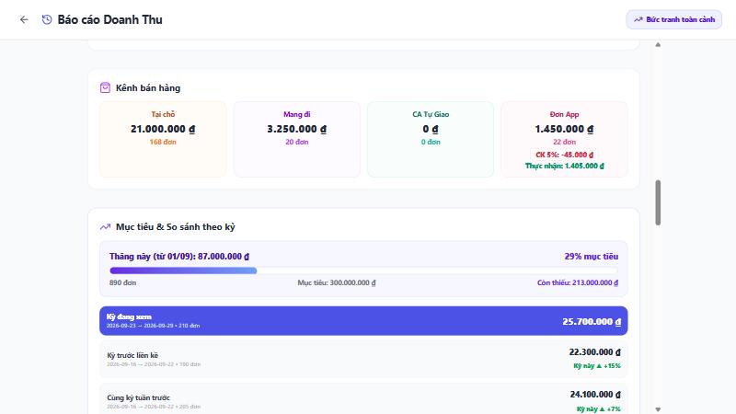This screenshot has width=736, height=414.
Task: Click the Kỳ này +15% indicator
Action: 597,365
